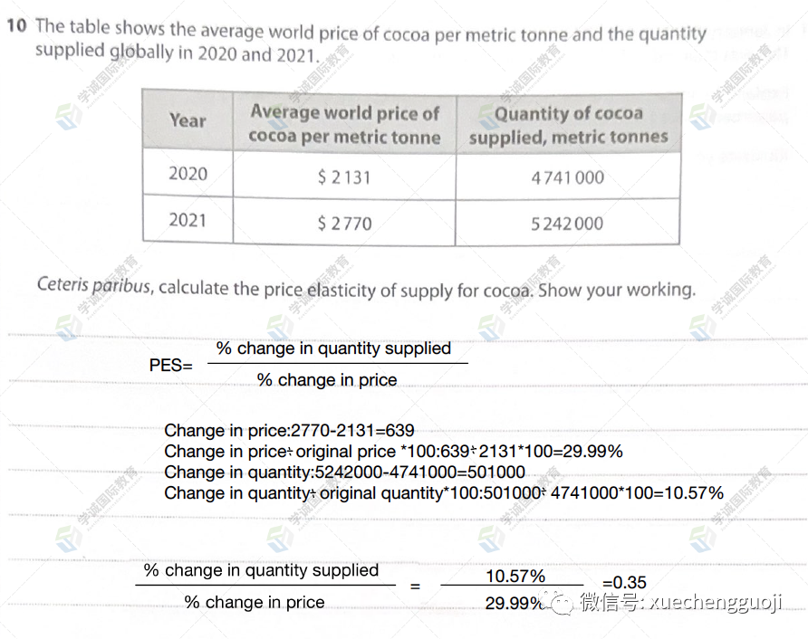
Task: Select the line ending with =501000
Action: 344,472
